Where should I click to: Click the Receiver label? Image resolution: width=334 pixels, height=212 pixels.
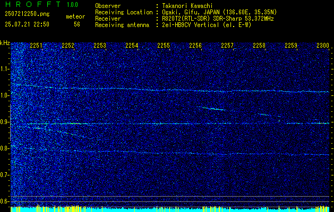108,19
